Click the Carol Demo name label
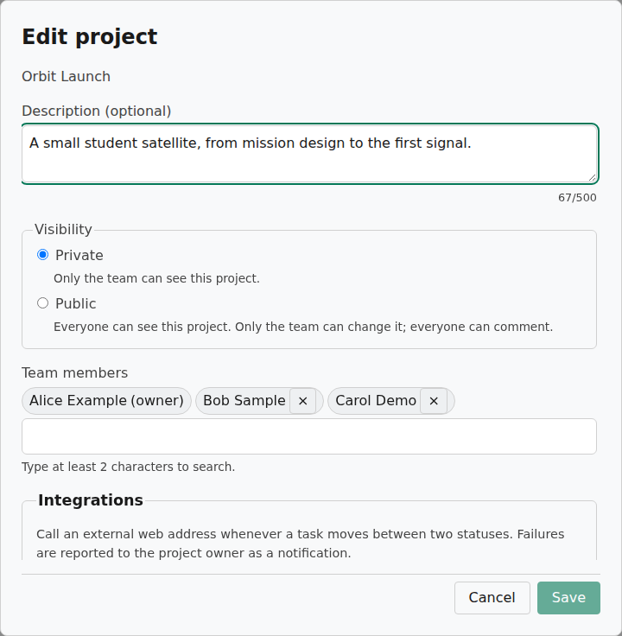The height and width of the screenshot is (636, 622). [x=376, y=401]
